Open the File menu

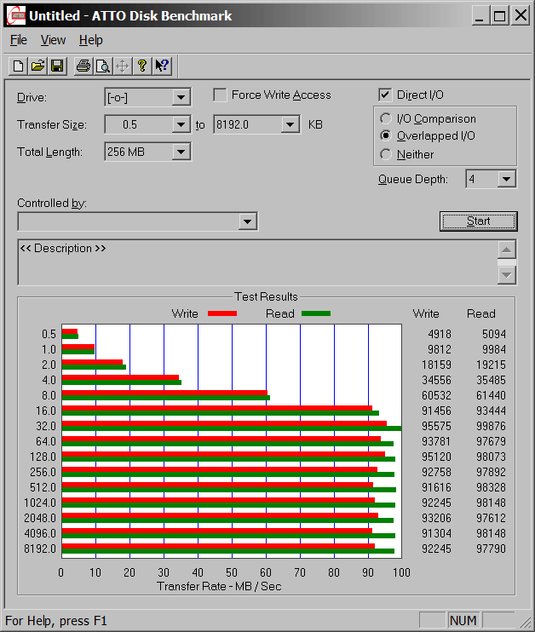(19, 40)
